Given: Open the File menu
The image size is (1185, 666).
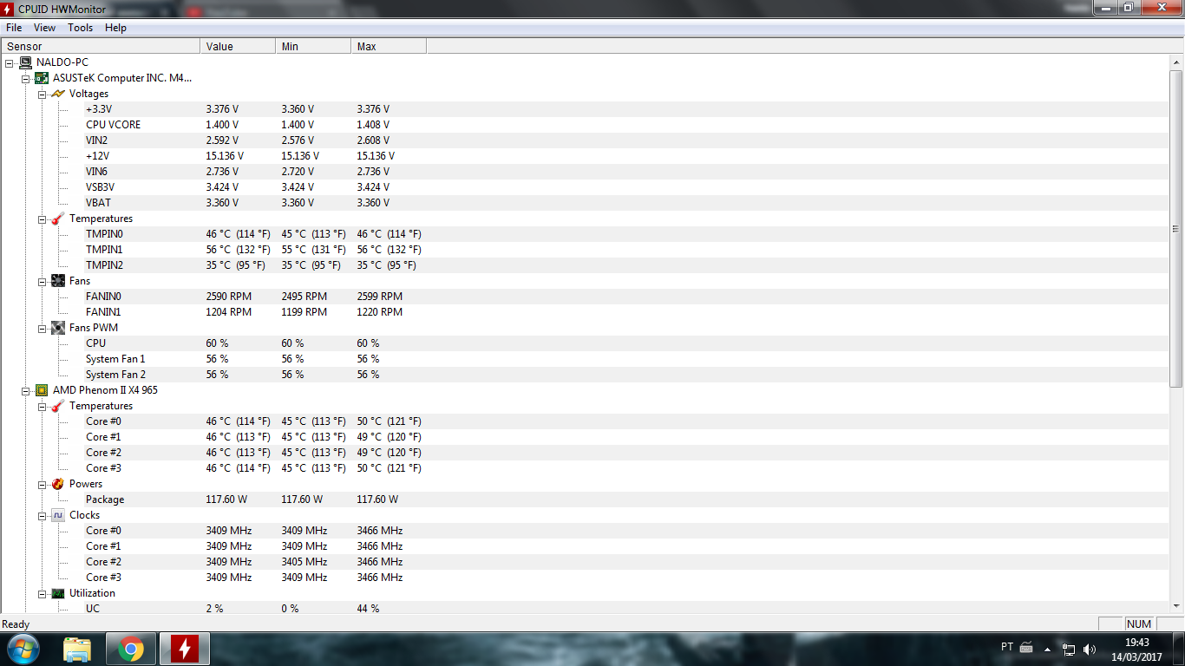Looking at the screenshot, I should tap(14, 28).
